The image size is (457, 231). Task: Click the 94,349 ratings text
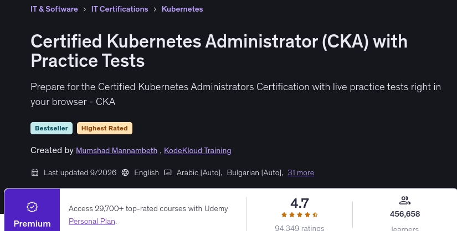click(x=300, y=228)
